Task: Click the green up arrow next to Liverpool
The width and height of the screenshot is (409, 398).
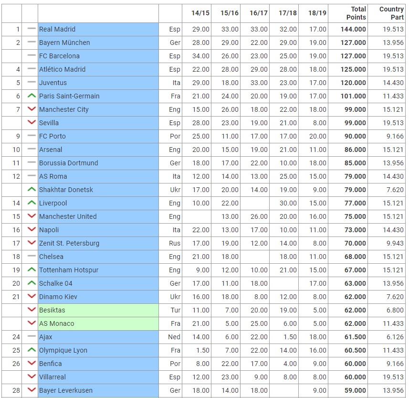Action: pos(31,203)
